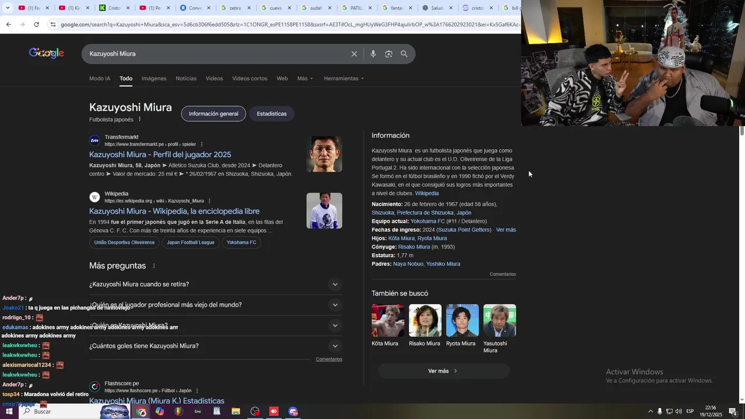
Task: Open Discord icon in taskbar
Action: click(293, 411)
